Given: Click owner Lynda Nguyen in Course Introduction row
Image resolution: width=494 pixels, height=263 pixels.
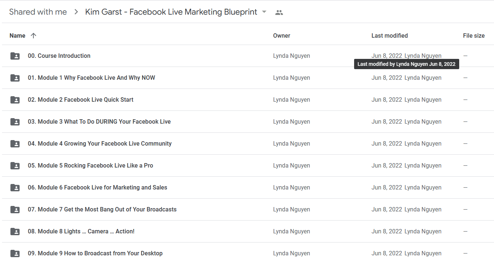Looking at the screenshot, I should (291, 56).
